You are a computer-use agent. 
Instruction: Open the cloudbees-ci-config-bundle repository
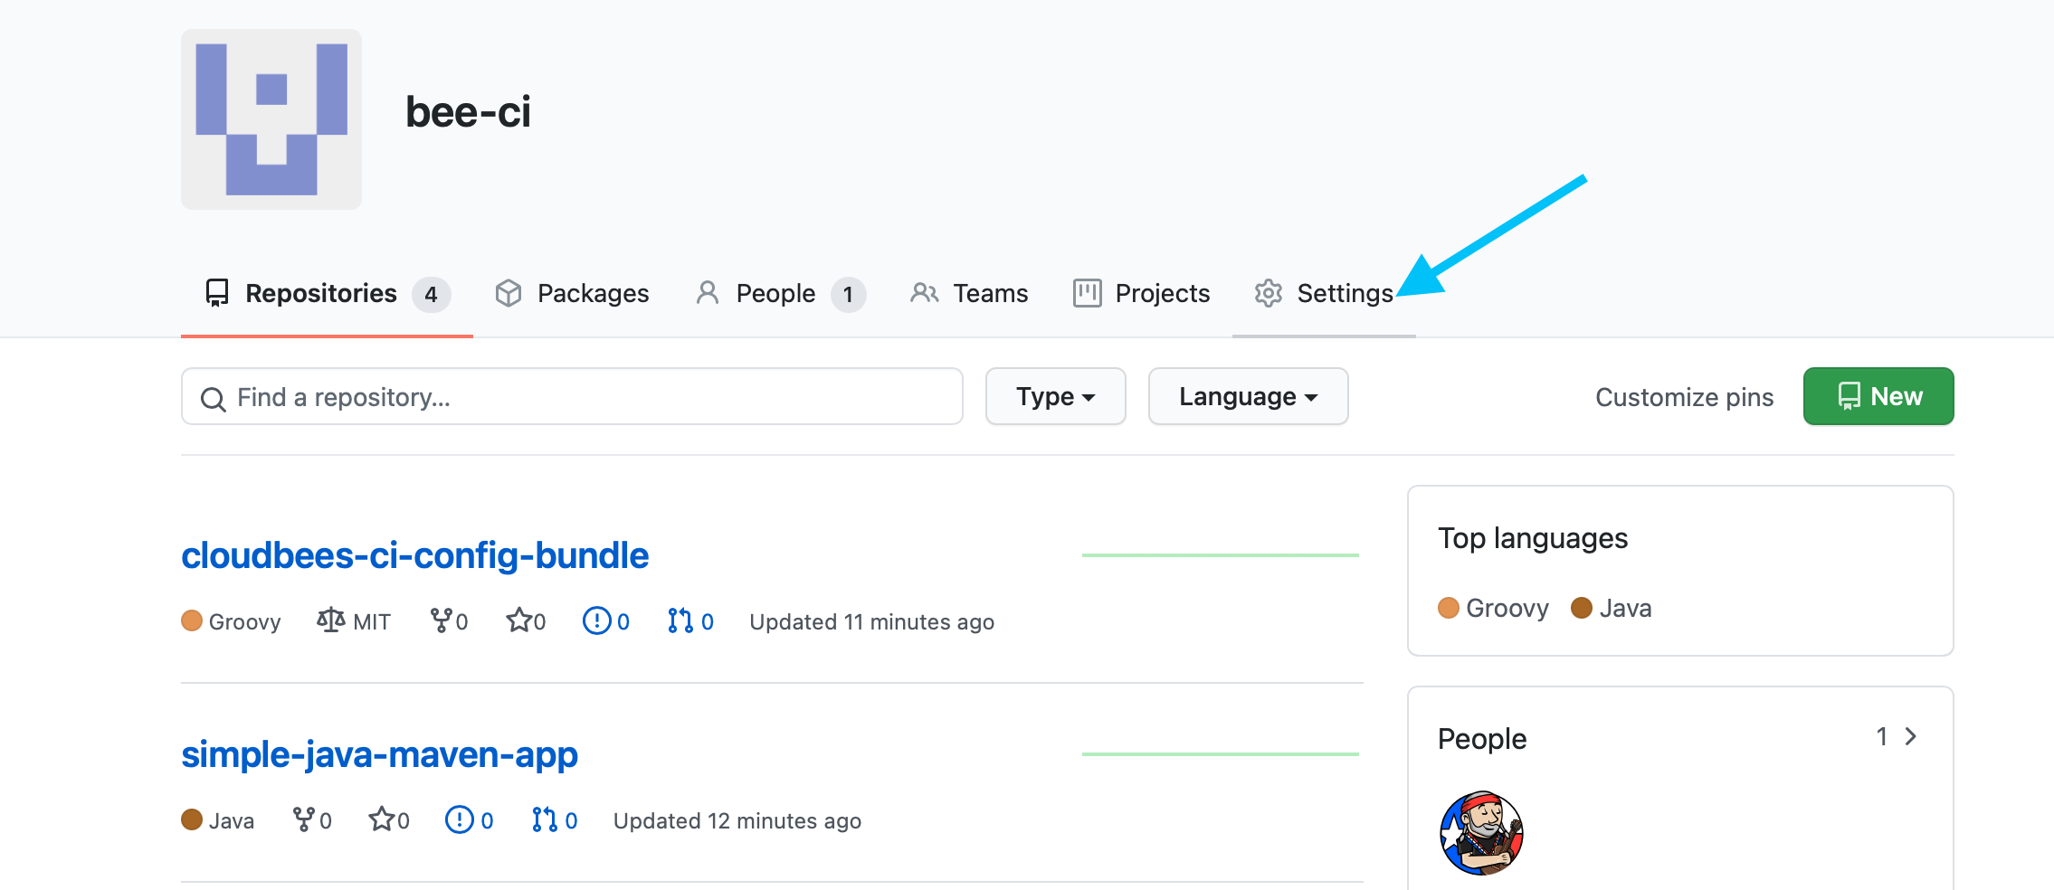[414, 555]
